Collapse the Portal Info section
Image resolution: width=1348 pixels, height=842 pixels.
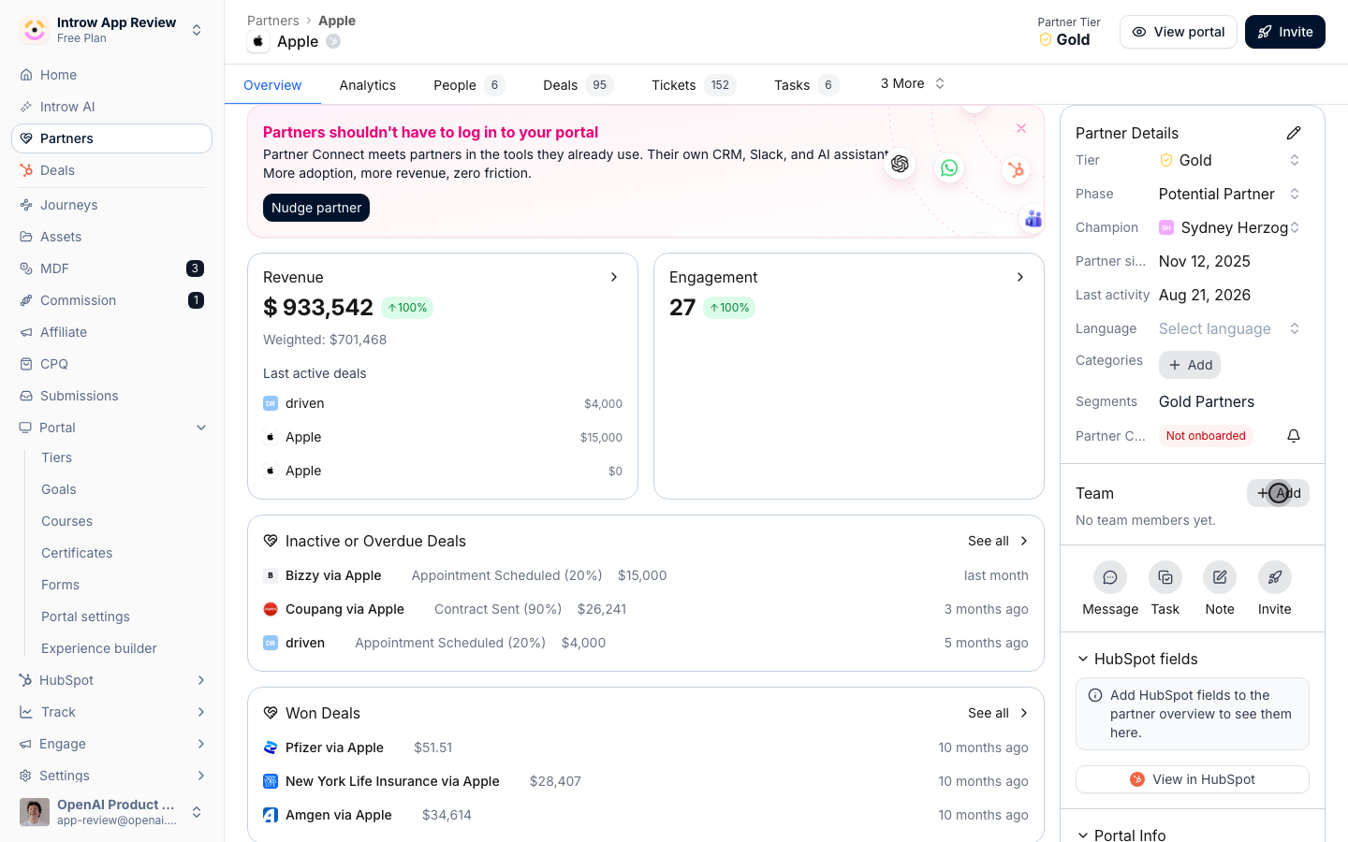[1083, 835]
